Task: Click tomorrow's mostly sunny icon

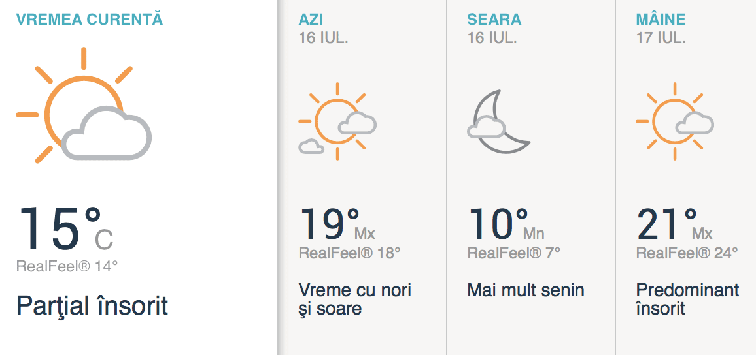Action: (x=674, y=122)
